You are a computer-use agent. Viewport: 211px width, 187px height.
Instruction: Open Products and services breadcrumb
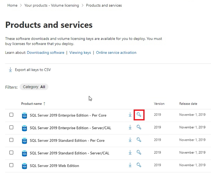pyautogui.click(x=104, y=5)
